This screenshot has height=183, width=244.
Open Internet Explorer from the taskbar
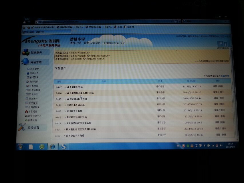coord(52,146)
